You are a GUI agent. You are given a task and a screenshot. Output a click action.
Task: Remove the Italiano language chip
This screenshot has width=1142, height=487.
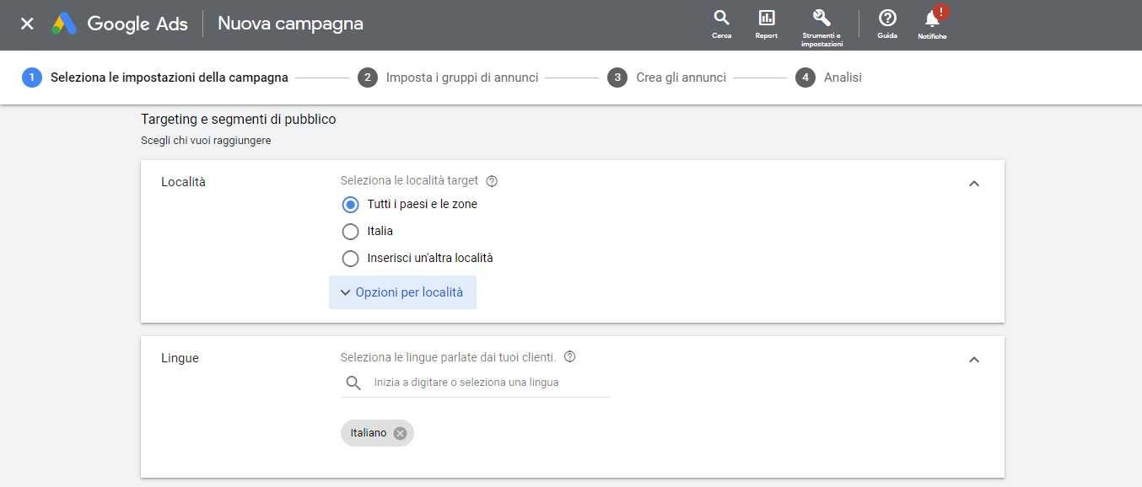click(x=400, y=433)
